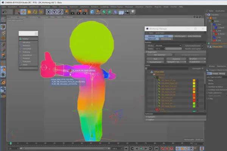This screenshot has width=227, height=151.
Task: Open the Modus dropdown in Wichtungs-Manager
Action: [x=168, y=46]
